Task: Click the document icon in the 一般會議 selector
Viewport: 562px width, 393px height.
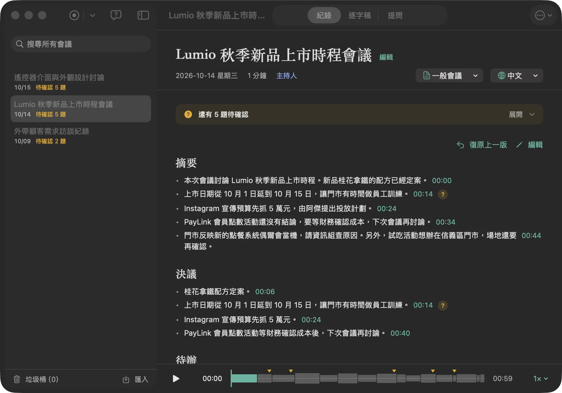Action: 426,76
